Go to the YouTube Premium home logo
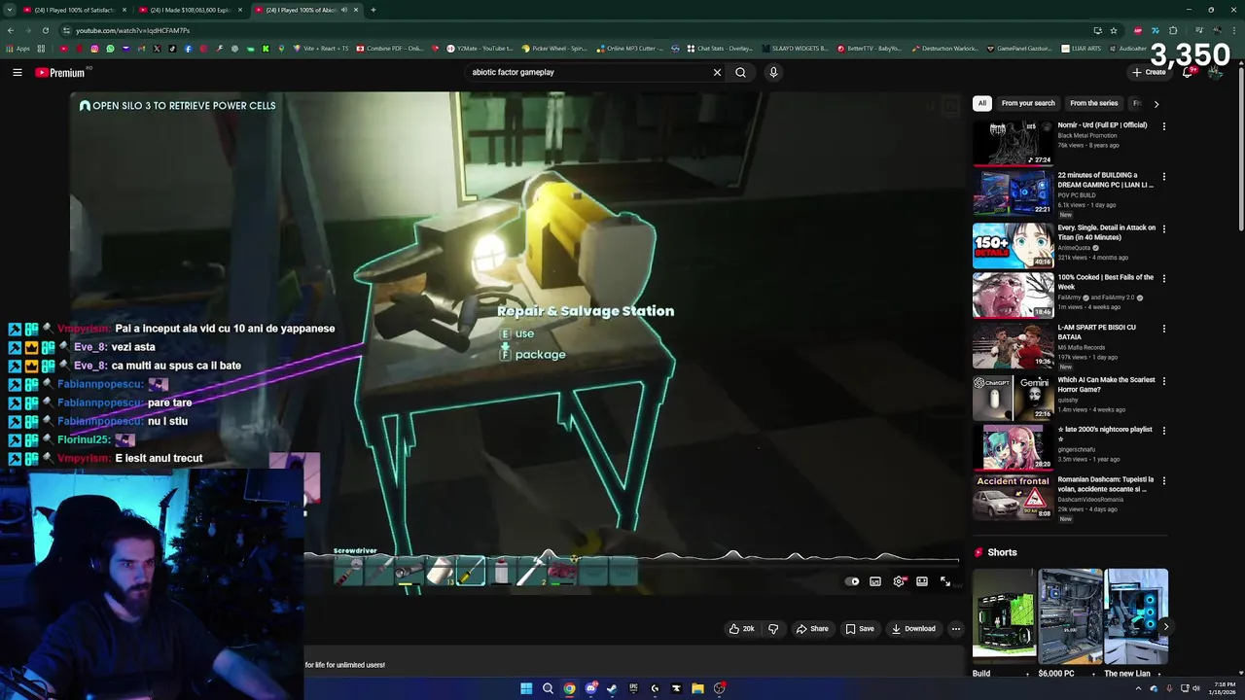Image resolution: width=1245 pixels, height=700 pixels. click(62, 72)
